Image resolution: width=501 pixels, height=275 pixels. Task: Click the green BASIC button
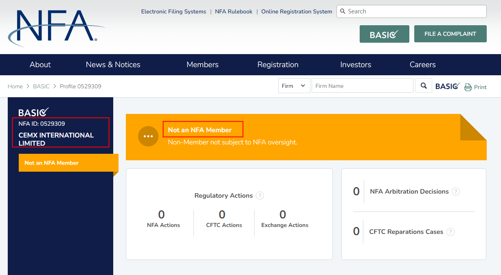384,34
